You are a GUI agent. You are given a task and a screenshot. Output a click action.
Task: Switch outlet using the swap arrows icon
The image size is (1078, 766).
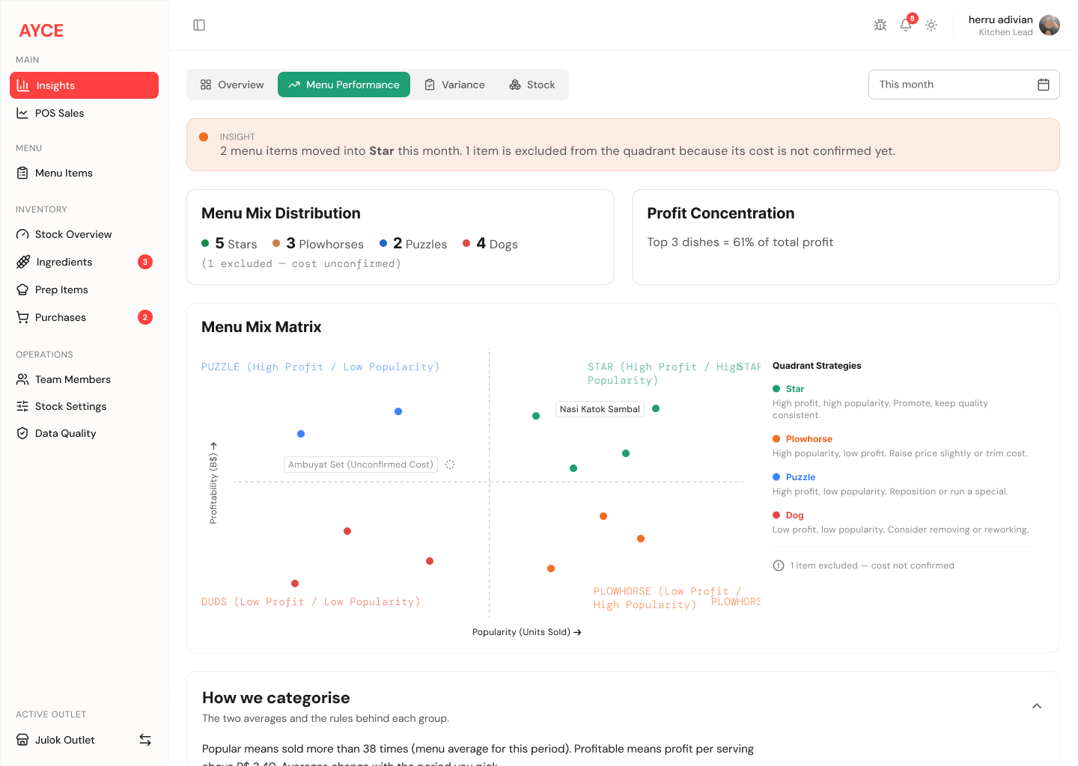point(145,740)
